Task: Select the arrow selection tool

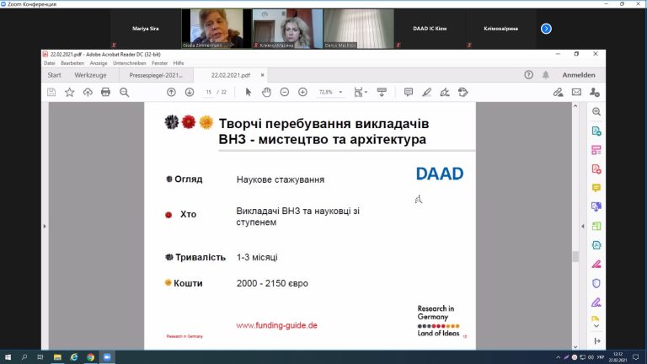Action: pyautogui.click(x=248, y=92)
